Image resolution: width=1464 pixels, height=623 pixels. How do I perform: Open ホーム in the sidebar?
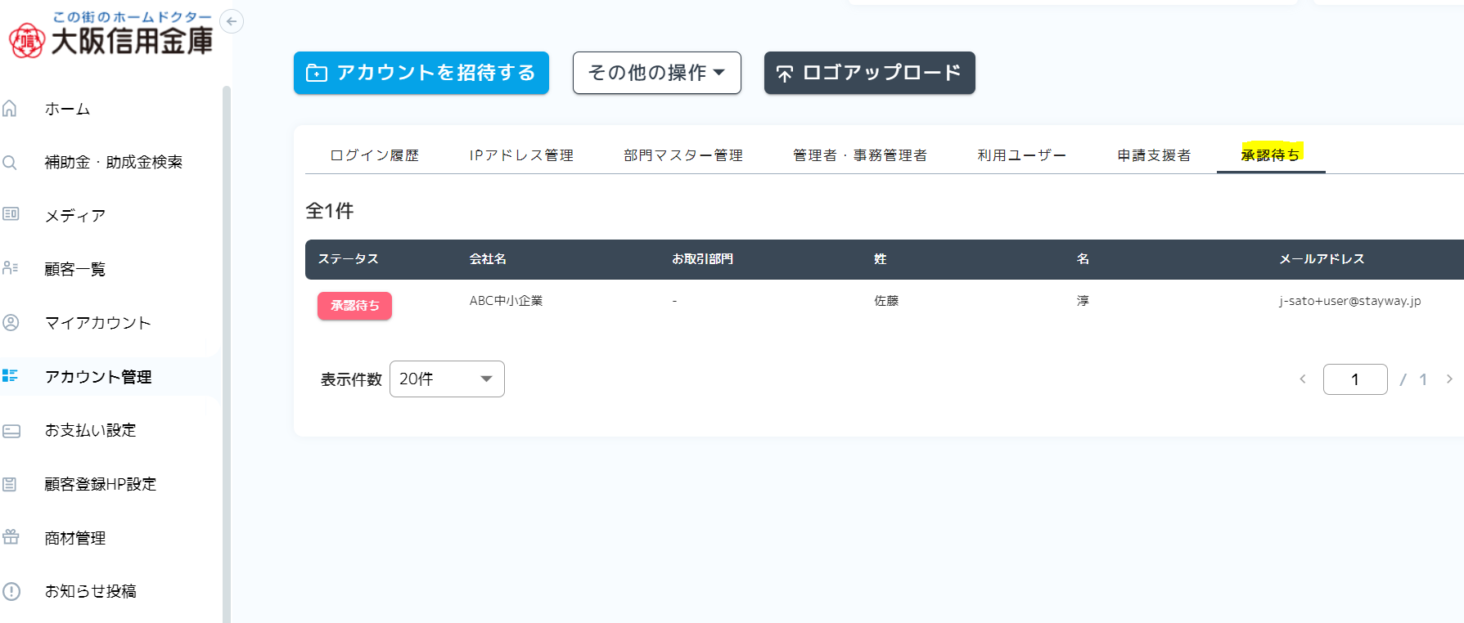pos(67,109)
